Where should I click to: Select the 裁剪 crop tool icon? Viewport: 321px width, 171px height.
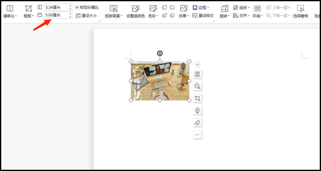coord(28,8)
